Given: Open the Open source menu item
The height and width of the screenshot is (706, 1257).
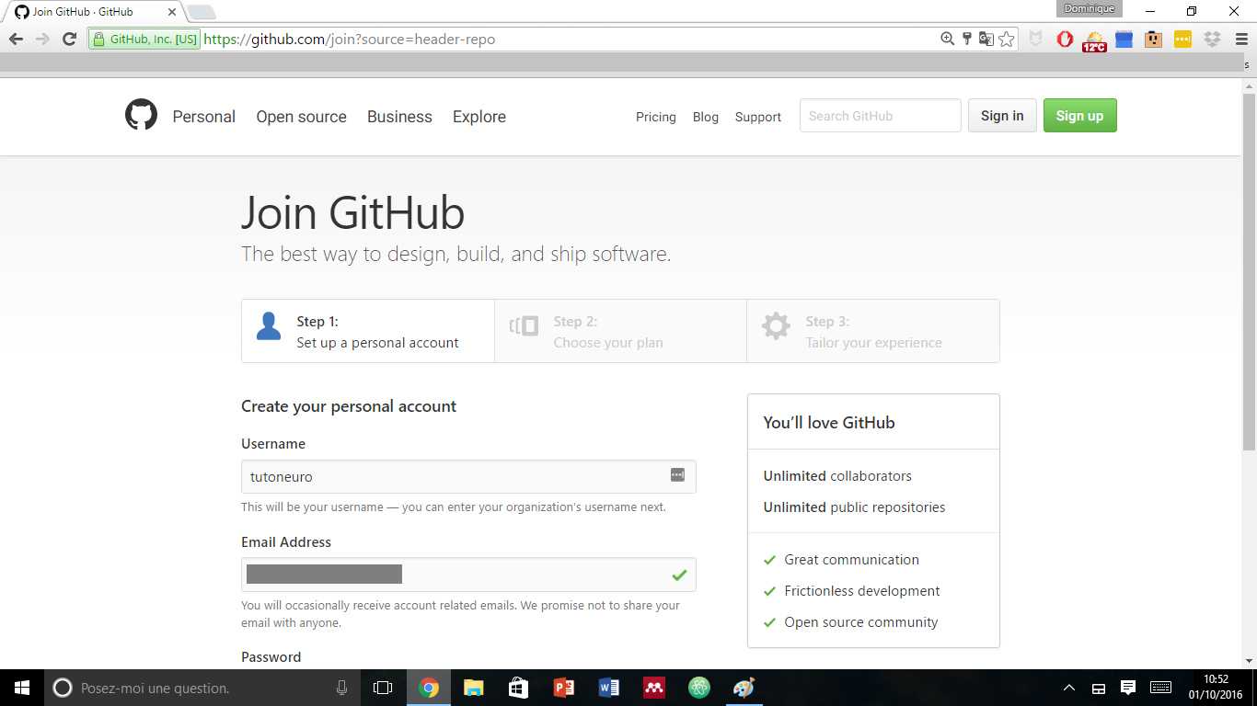Looking at the screenshot, I should [x=301, y=117].
